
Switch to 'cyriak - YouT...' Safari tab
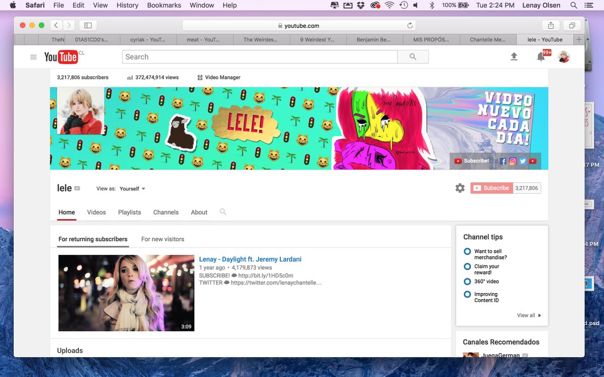point(148,39)
